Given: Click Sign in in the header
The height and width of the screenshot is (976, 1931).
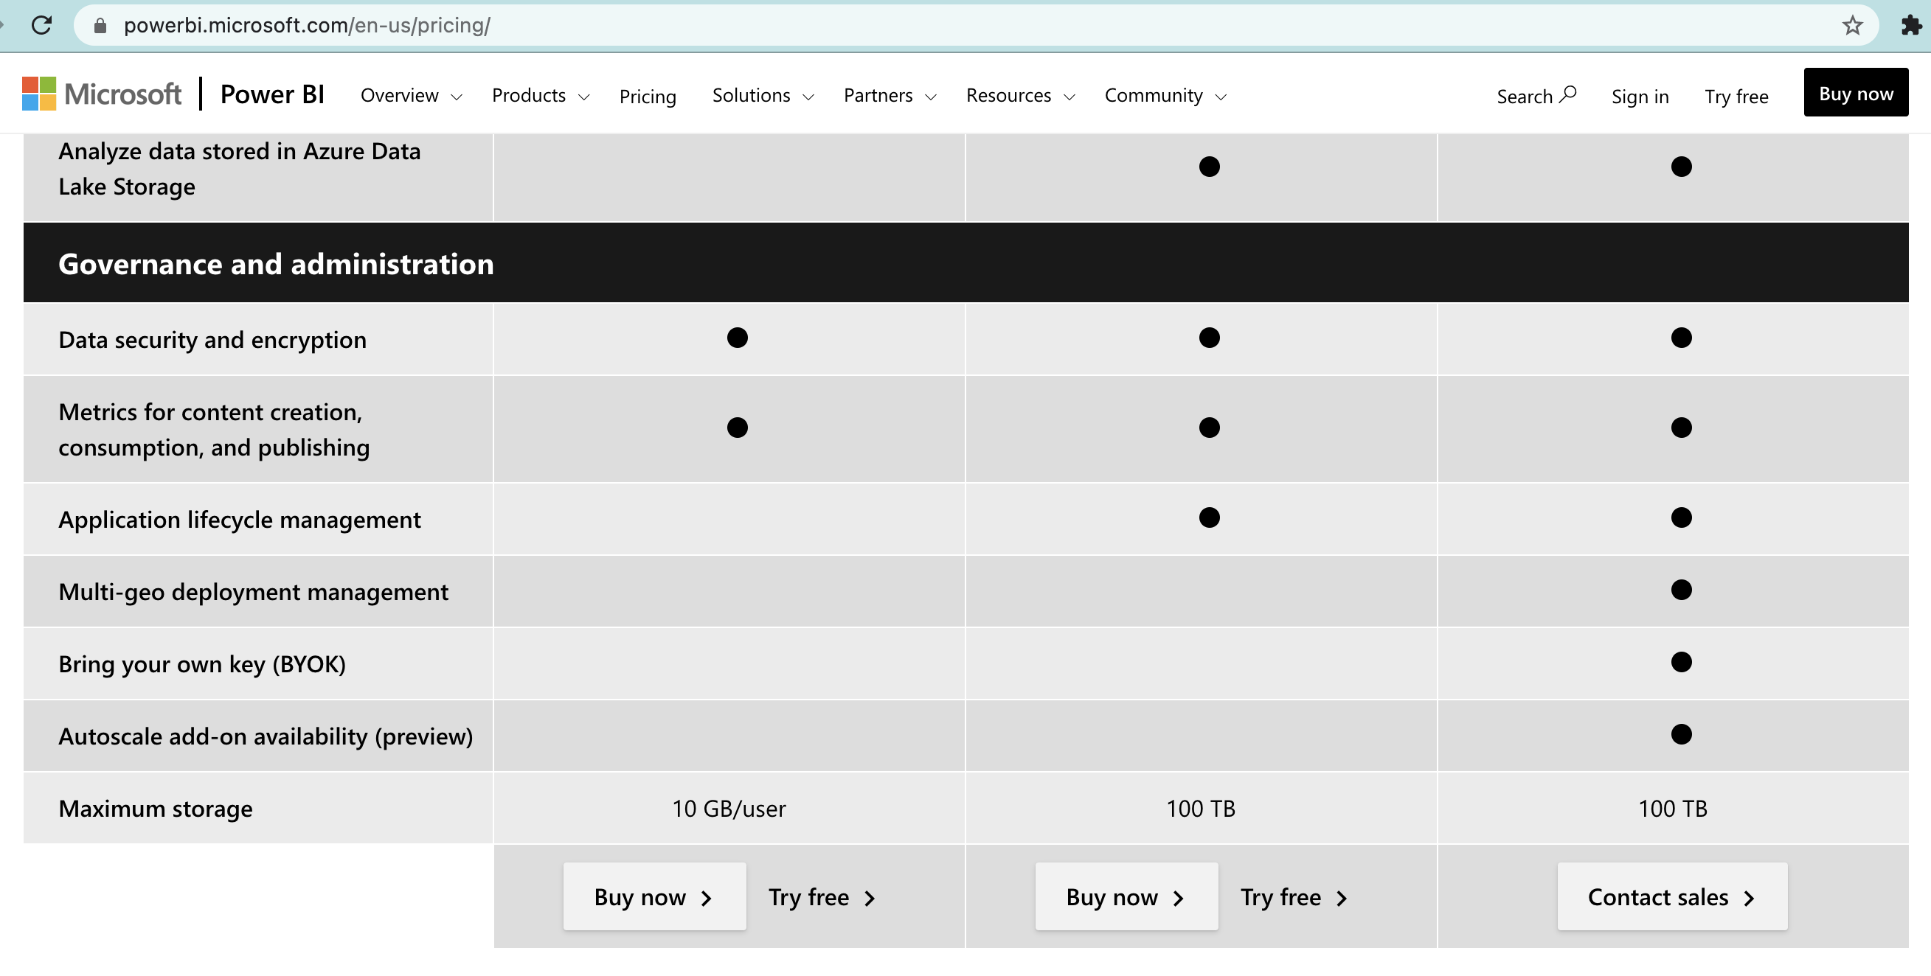Looking at the screenshot, I should 1640,97.
